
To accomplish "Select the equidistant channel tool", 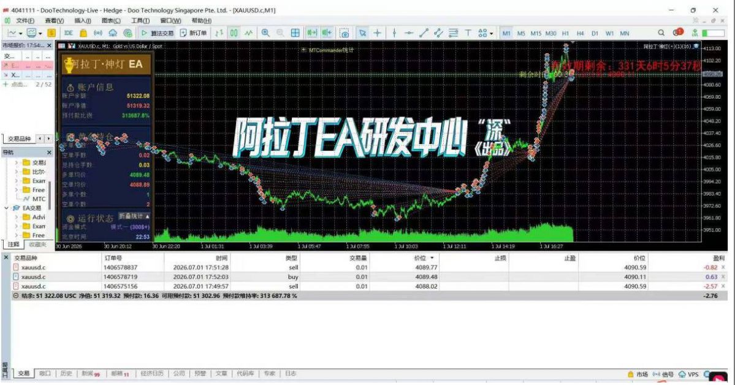I will (x=438, y=33).
